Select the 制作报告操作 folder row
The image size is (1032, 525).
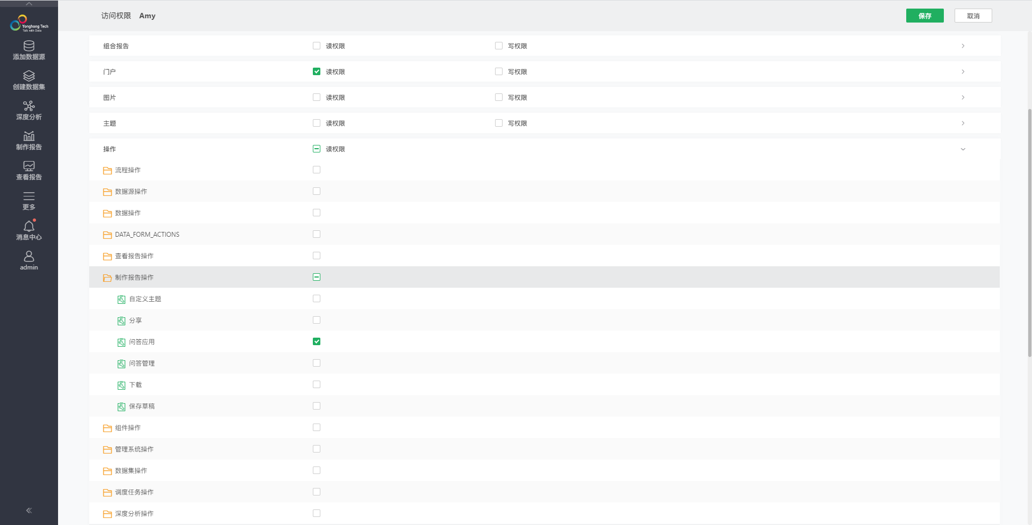tap(134, 278)
